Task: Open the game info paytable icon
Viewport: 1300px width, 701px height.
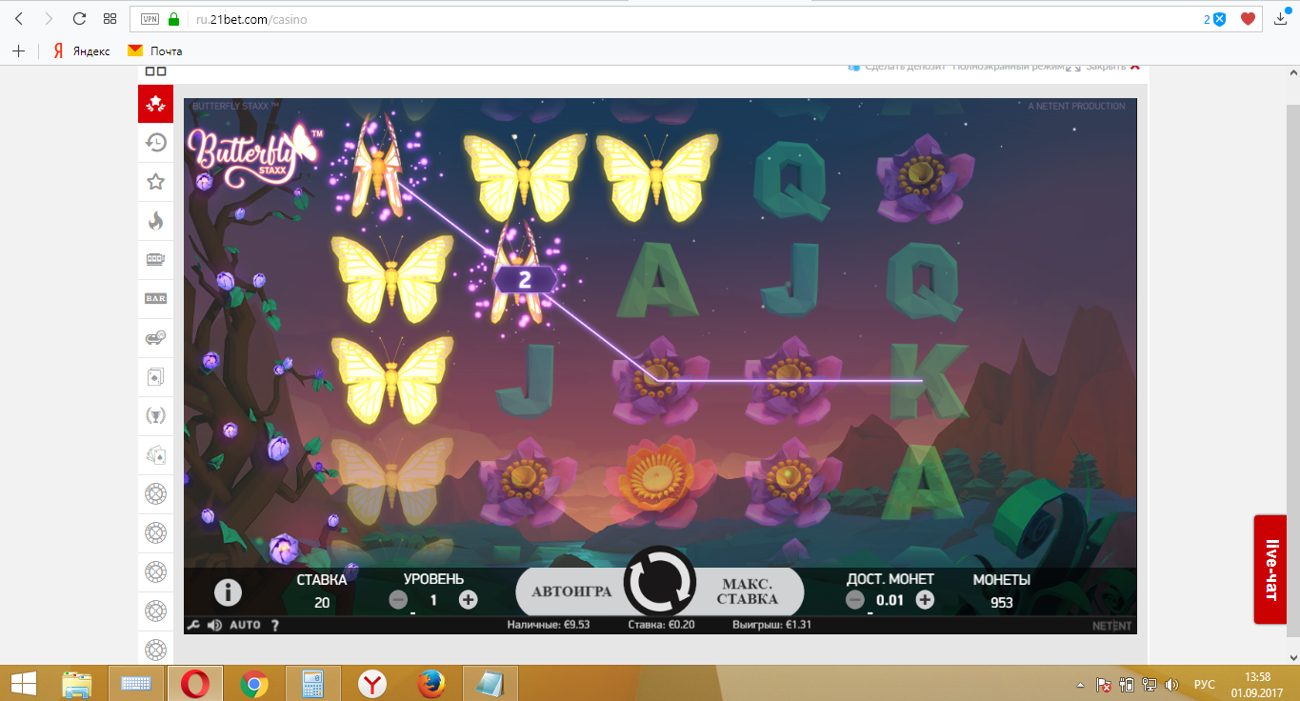Action: pos(227,591)
